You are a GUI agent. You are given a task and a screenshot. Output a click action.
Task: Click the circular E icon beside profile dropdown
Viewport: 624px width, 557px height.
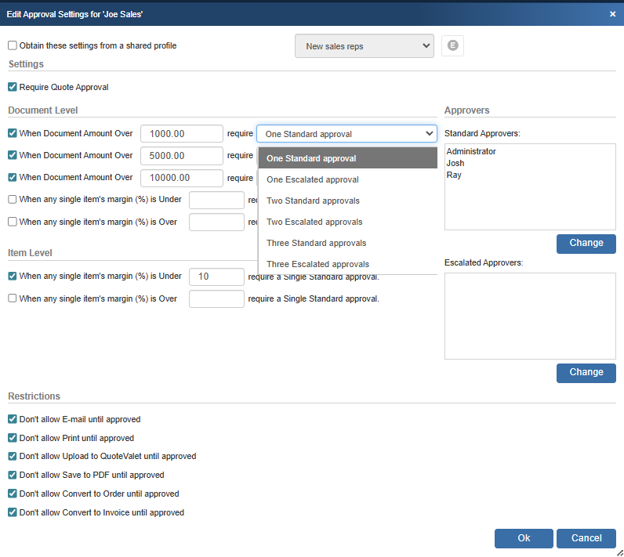point(452,46)
